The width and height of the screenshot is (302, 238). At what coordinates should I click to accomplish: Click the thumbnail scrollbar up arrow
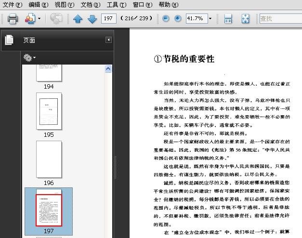click(108, 69)
